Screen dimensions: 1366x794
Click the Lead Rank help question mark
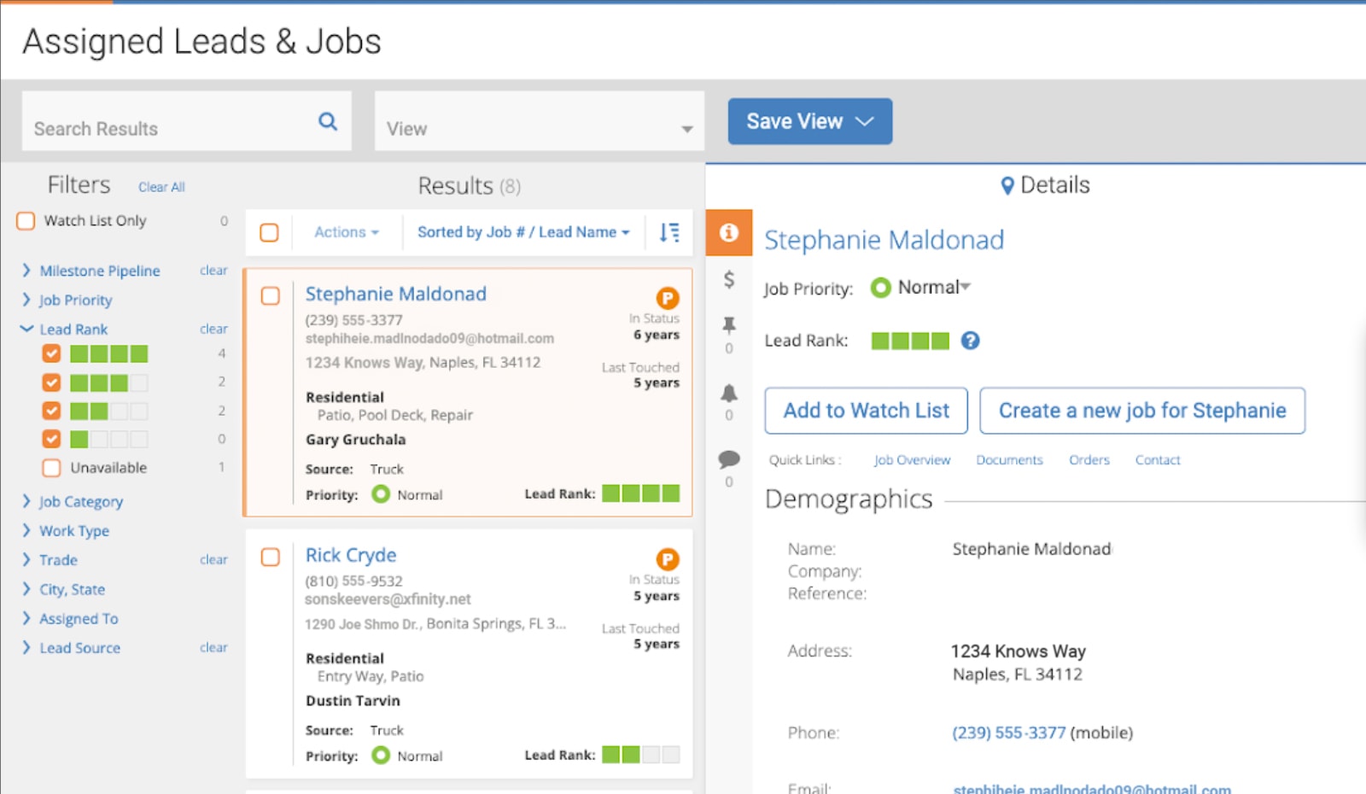pos(970,341)
